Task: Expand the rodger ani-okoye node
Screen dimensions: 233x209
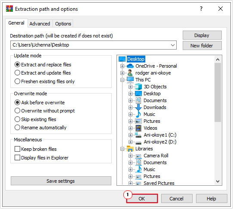Action: tap(122, 73)
